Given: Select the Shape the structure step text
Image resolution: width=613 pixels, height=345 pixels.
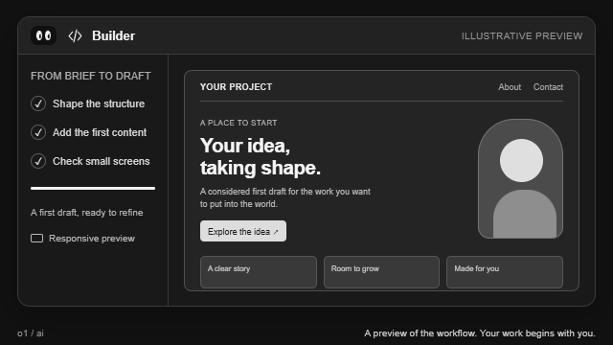Looking at the screenshot, I should click(x=99, y=103).
